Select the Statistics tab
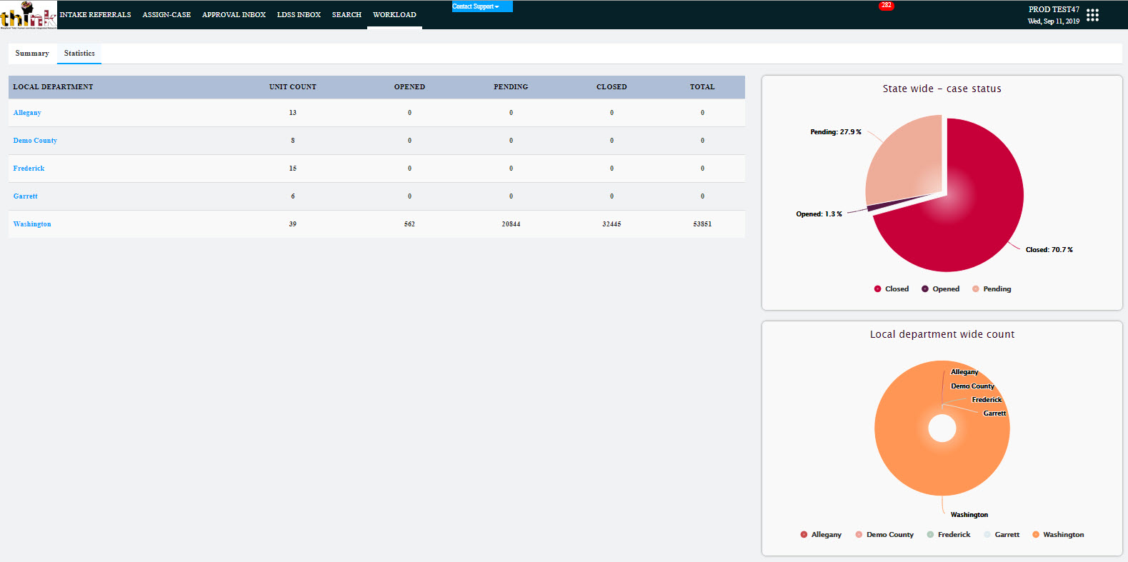Viewport: 1128px width, 562px height. 79,54
